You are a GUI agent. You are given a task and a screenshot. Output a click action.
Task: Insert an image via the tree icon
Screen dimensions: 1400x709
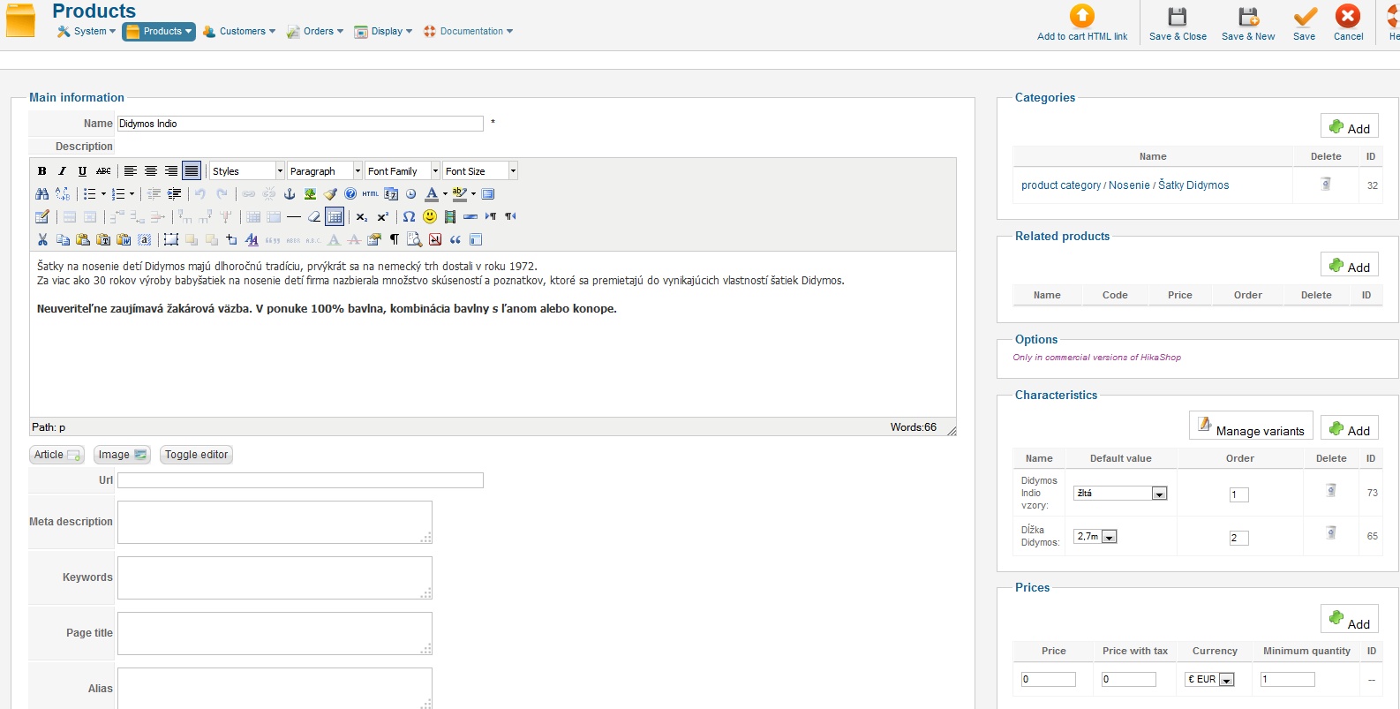pos(310,194)
